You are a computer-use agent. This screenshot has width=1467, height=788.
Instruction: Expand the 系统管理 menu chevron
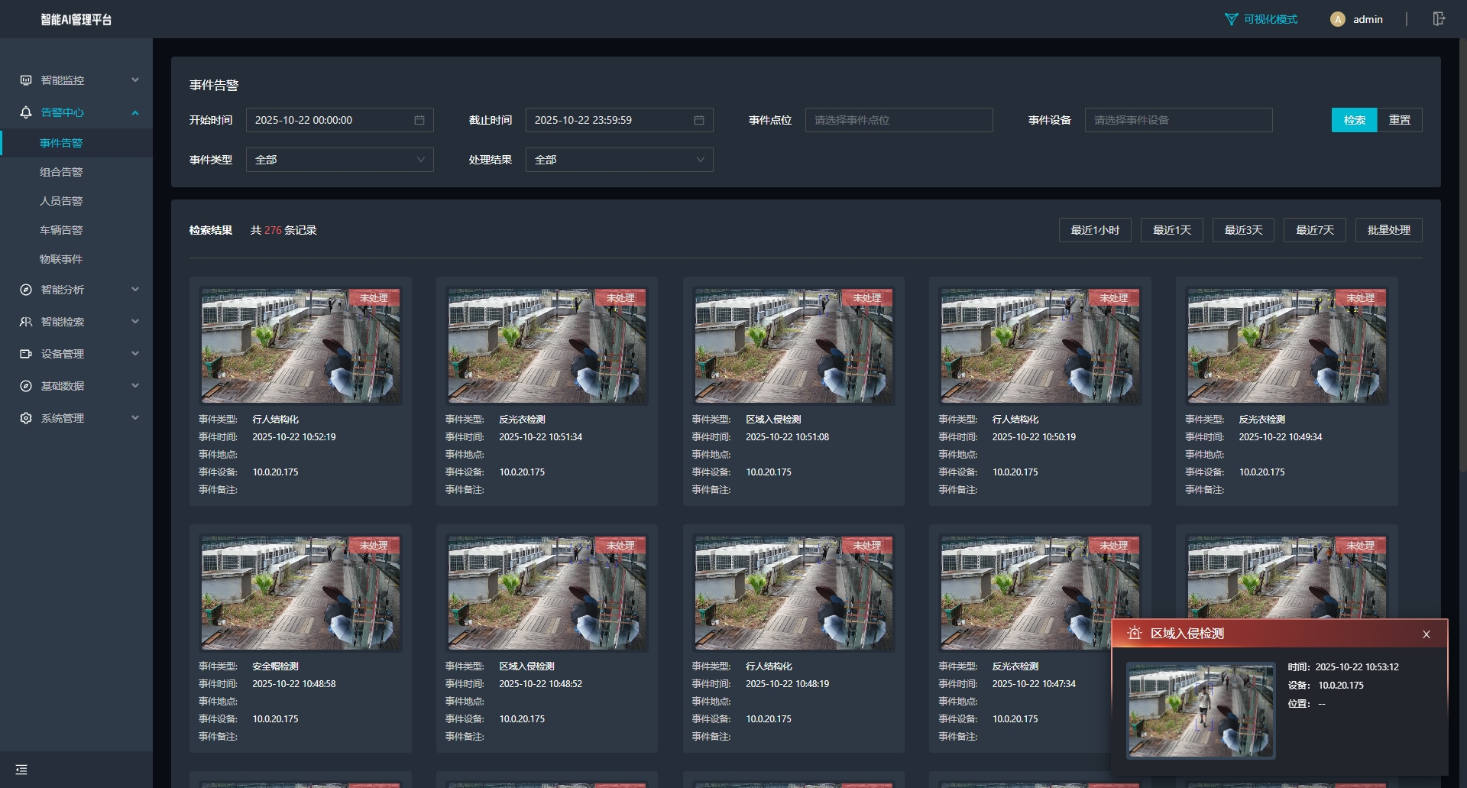135,417
